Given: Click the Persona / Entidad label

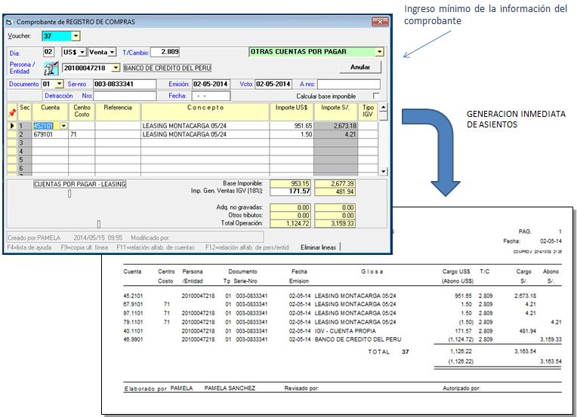Looking at the screenshot, I should (x=22, y=68).
